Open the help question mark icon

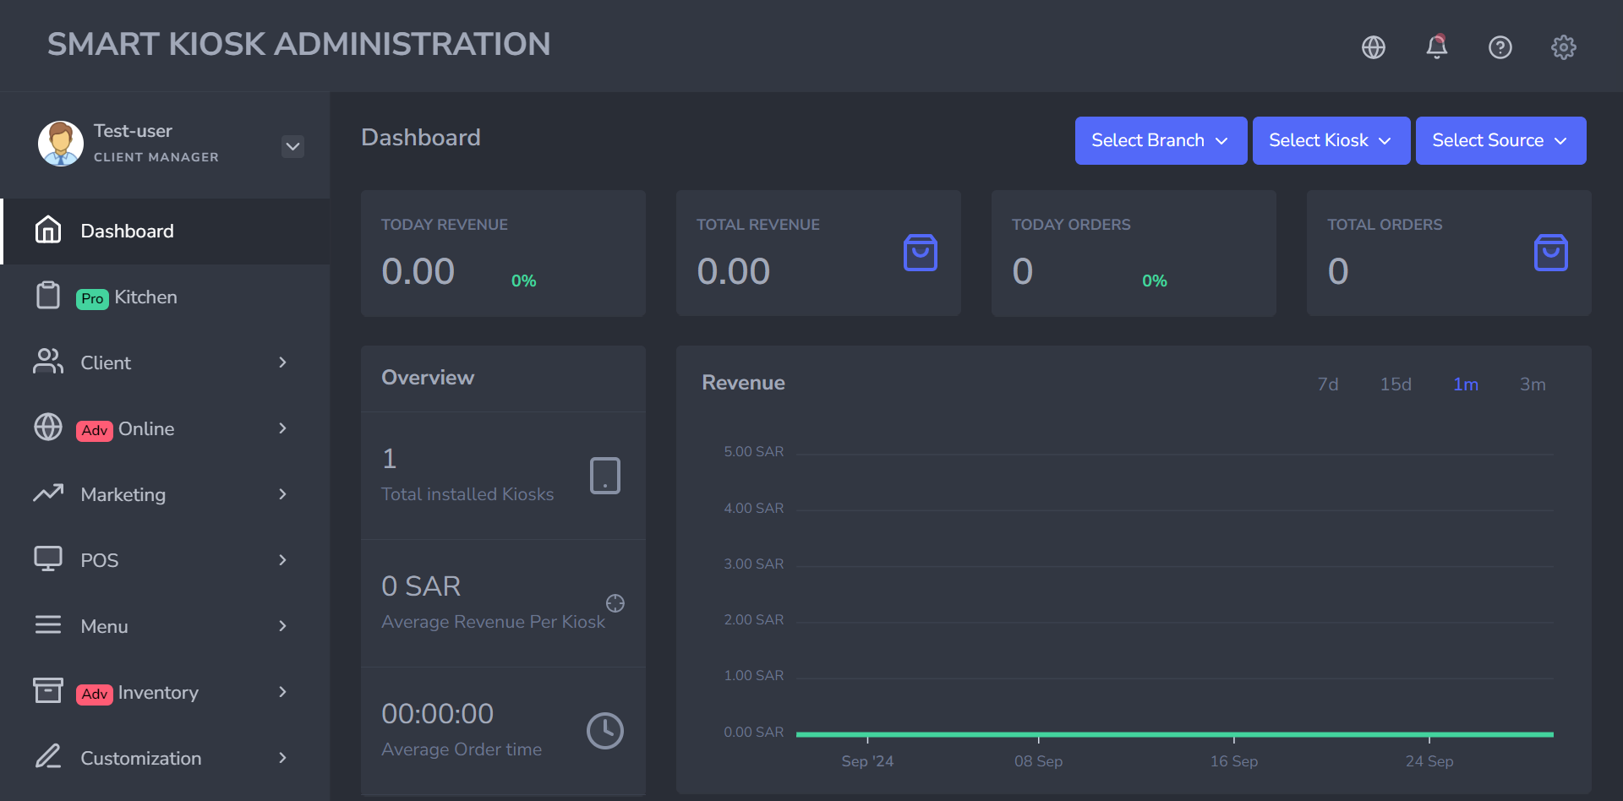(x=1500, y=47)
